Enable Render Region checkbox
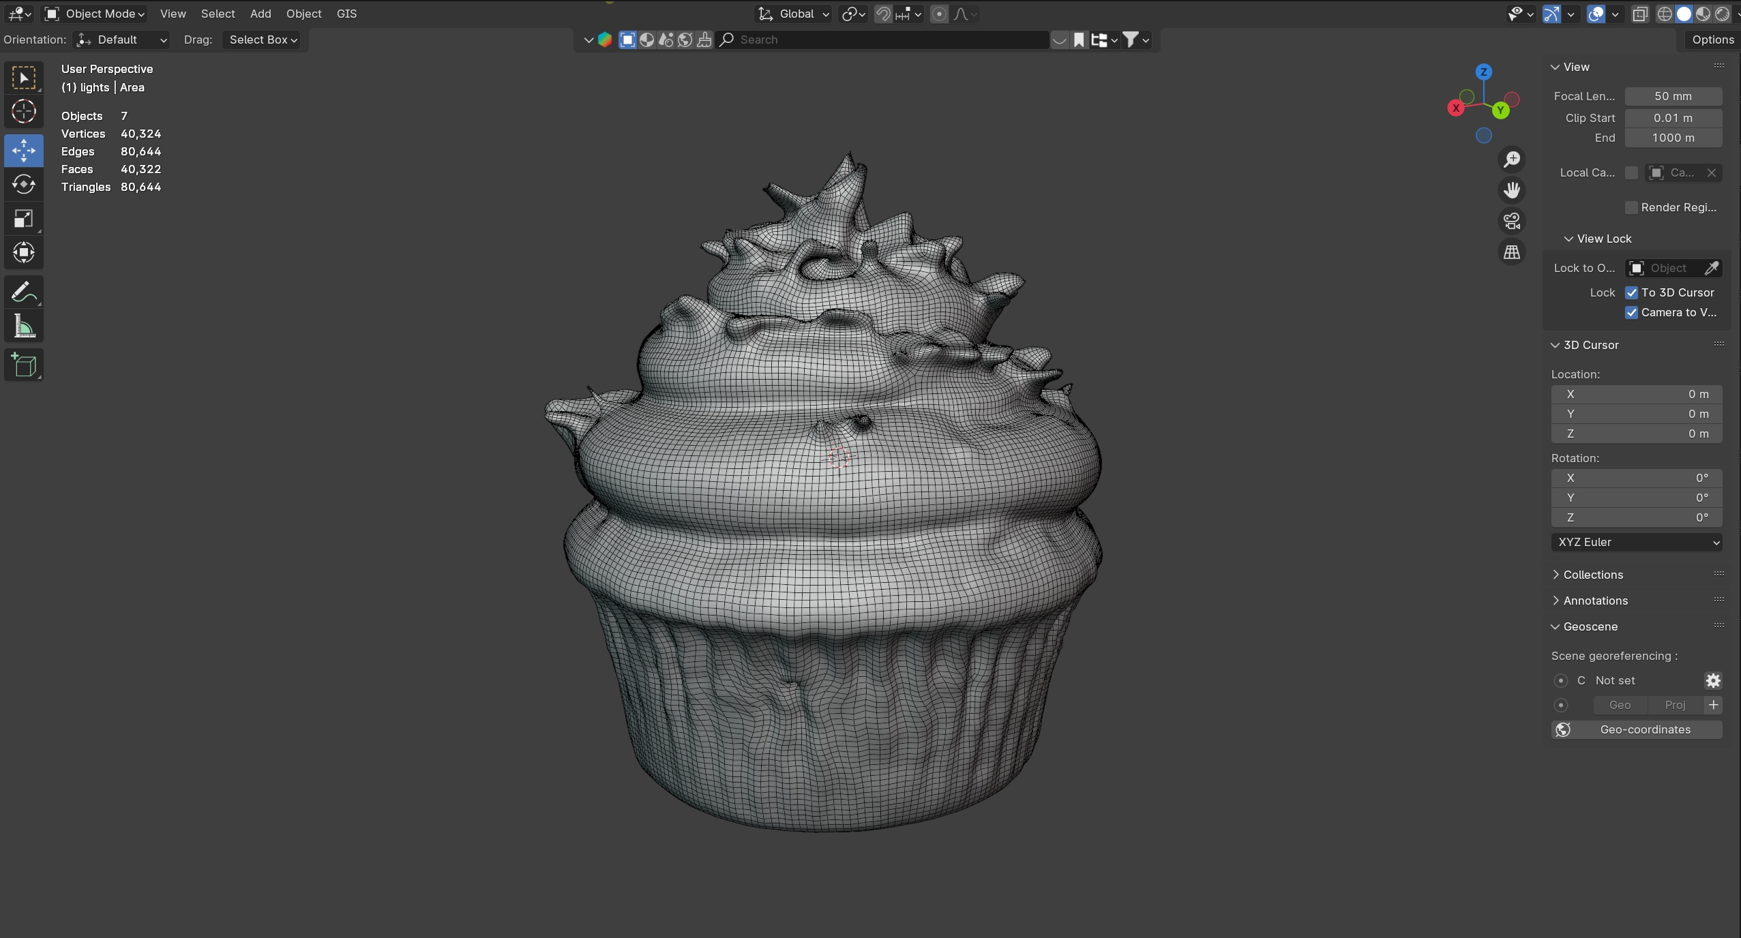1741x938 pixels. point(1631,207)
